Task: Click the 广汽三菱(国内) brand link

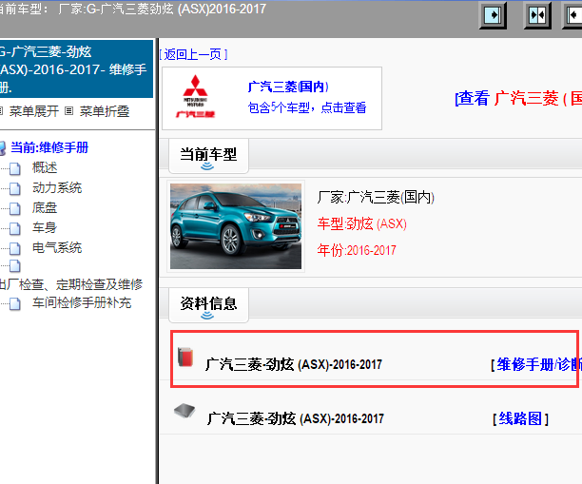Action: point(288,87)
